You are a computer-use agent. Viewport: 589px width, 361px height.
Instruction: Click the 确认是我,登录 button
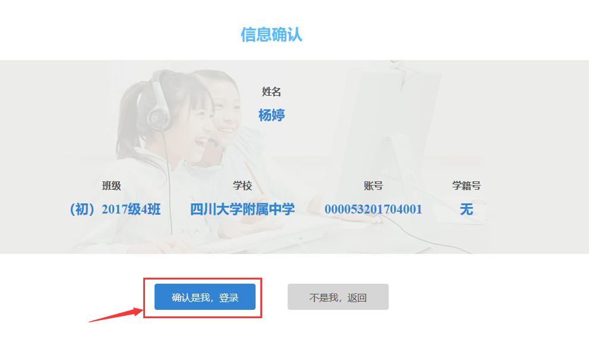(x=204, y=297)
